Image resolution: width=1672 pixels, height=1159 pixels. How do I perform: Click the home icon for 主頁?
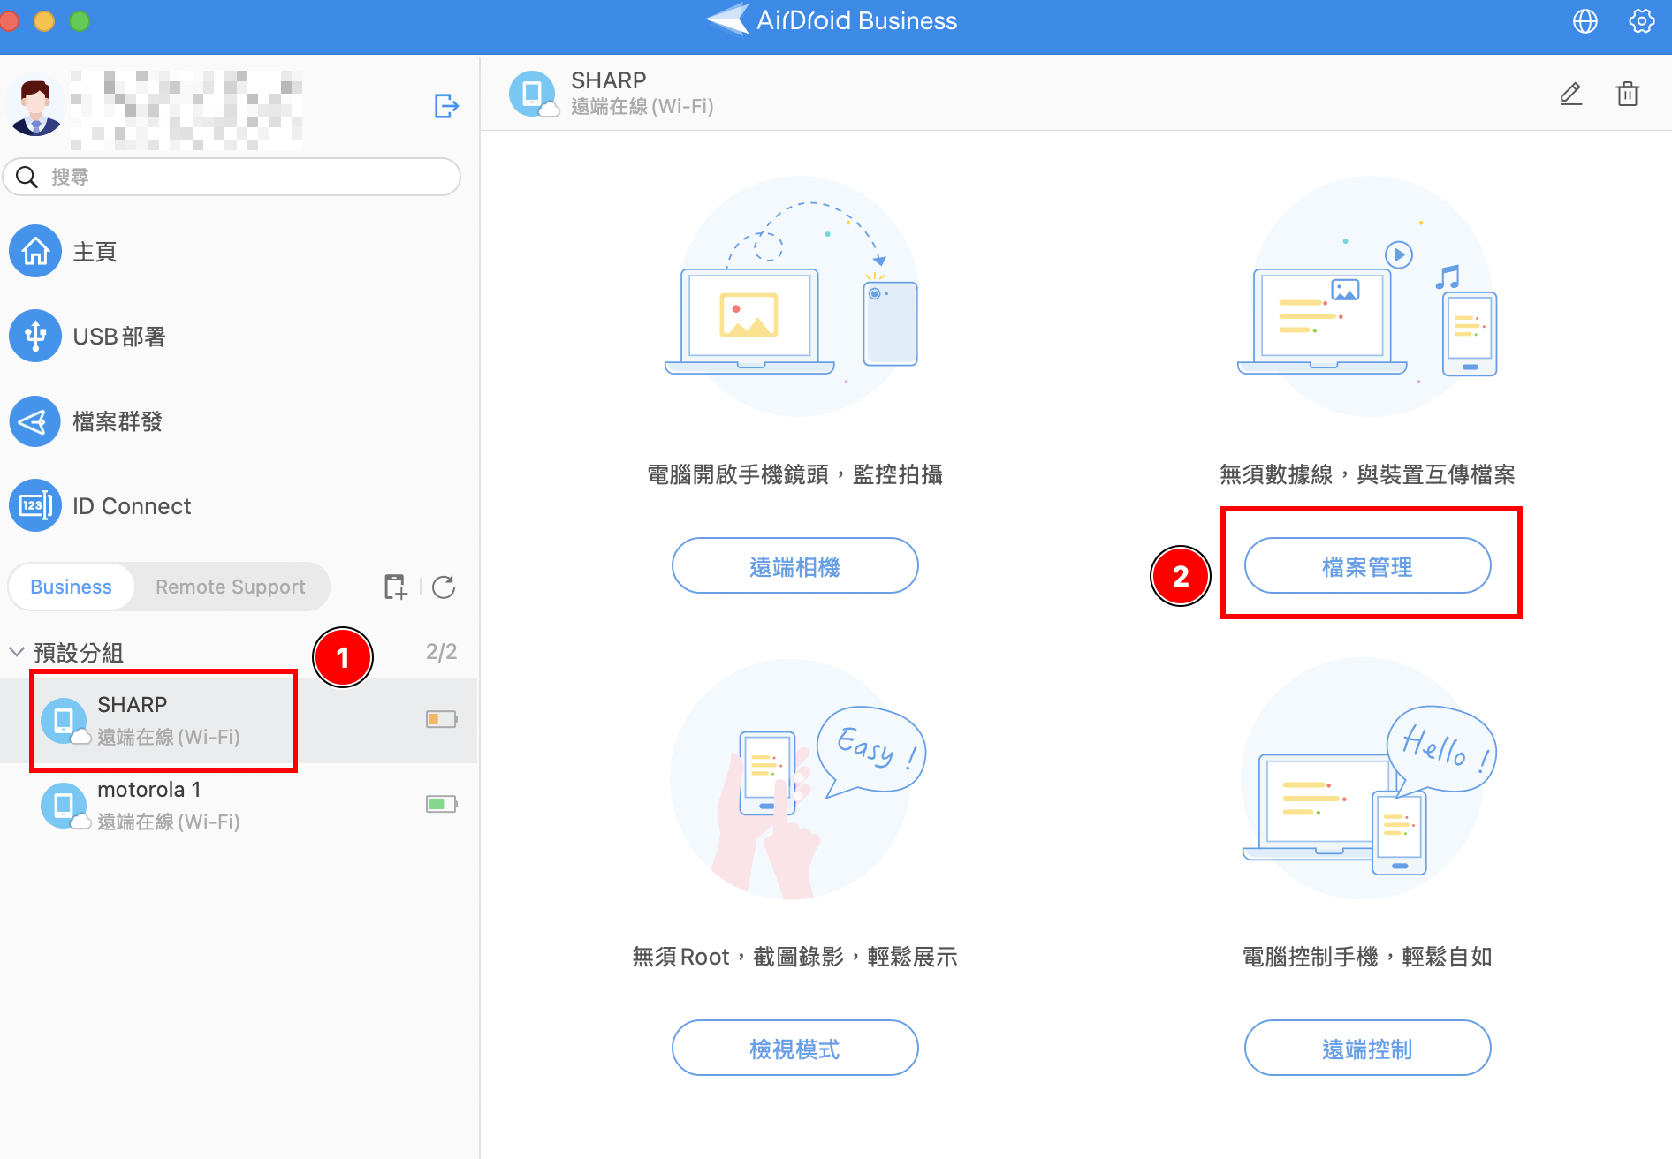point(35,252)
